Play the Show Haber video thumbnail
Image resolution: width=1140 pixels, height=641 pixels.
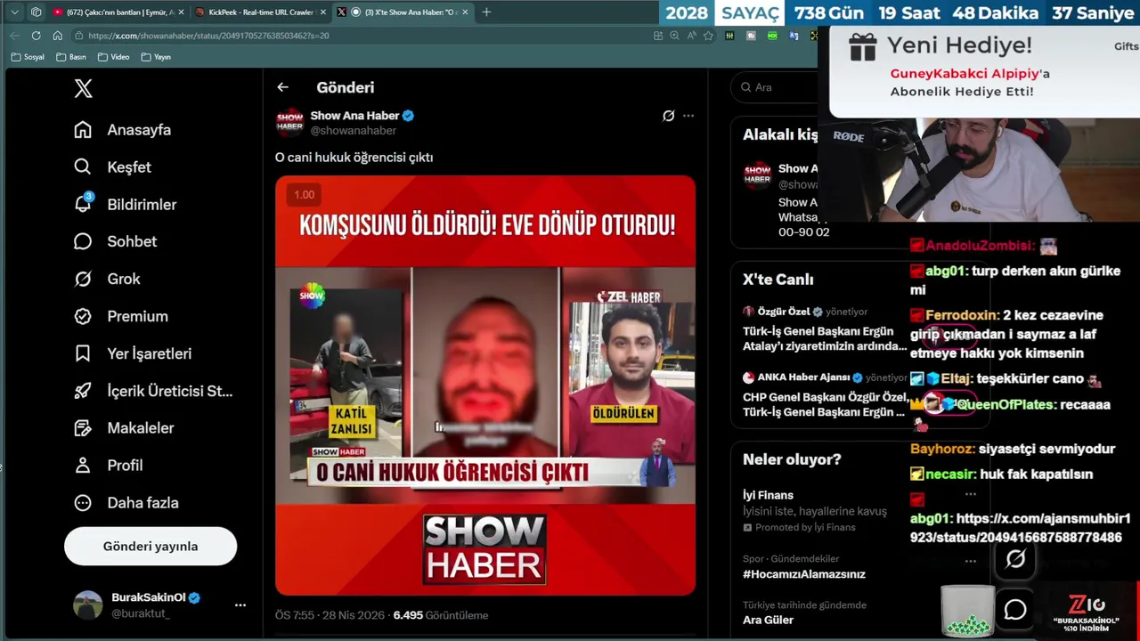(x=485, y=385)
